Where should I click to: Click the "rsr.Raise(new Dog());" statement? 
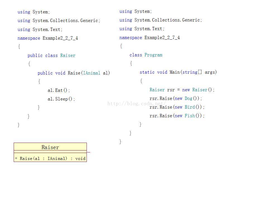click(x=176, y=99)
